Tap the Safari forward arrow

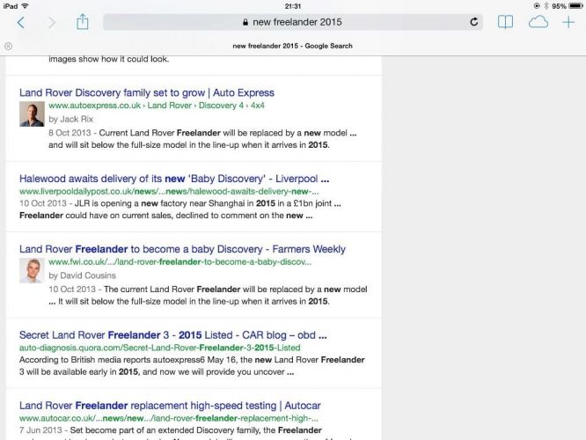(x=52, y=23)
